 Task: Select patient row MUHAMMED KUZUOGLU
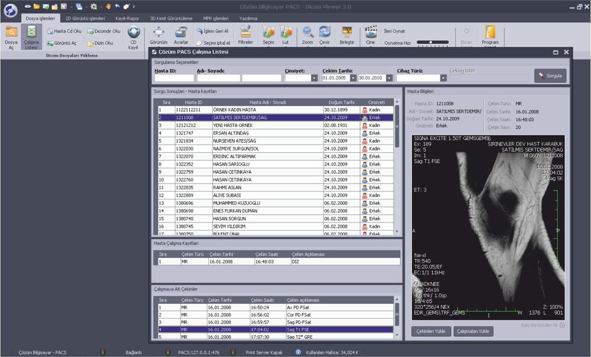(275, 203)
